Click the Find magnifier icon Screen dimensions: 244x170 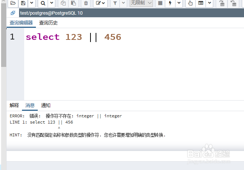[x=43, y=3]
